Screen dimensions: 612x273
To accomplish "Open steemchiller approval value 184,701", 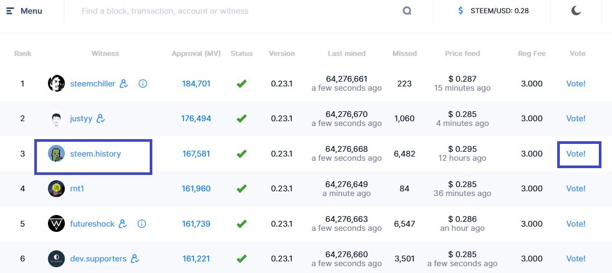I will pos(196,83).
